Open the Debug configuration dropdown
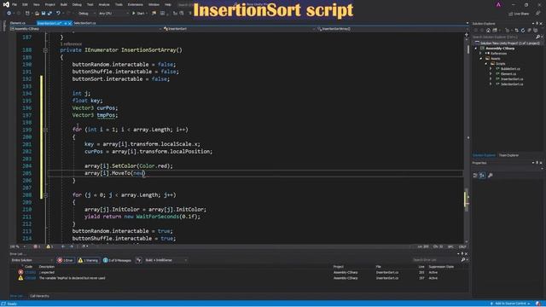Viewport: 546px width, 307px height. [x=86, y=14]
